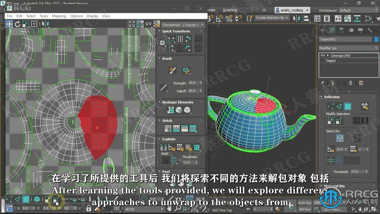Open the Modify command panel tab
Screen dimensions: 380x214
tap(332, 30)
